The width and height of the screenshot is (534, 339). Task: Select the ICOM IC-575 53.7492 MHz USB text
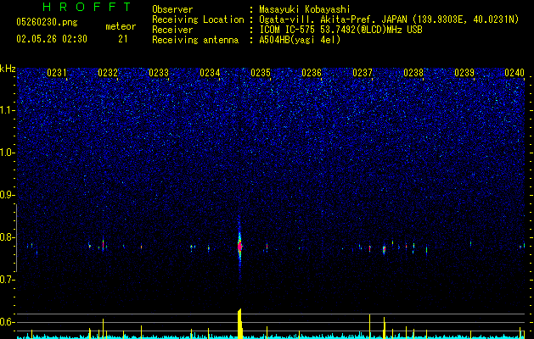tap(340, 30)
